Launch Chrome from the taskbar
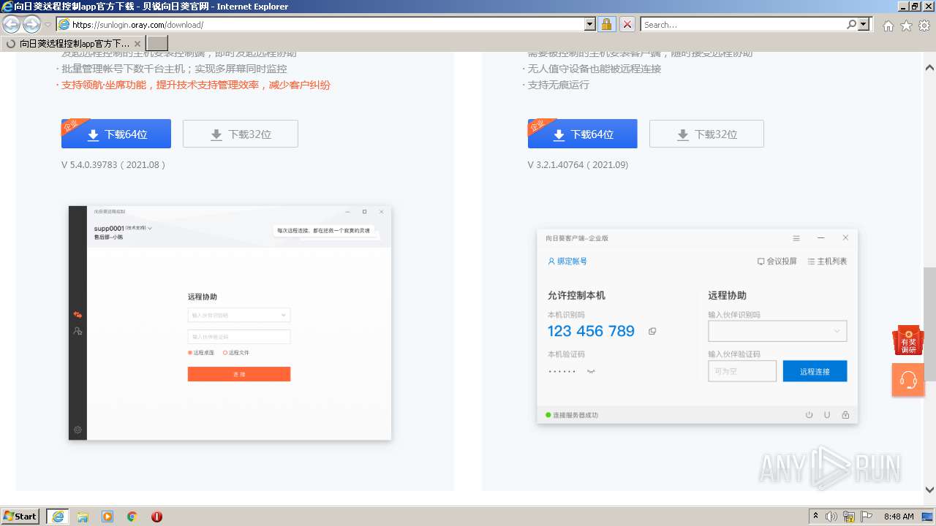The width and height of the screenshot is (936, 526). pyautogui.click(x=132, y=517)
